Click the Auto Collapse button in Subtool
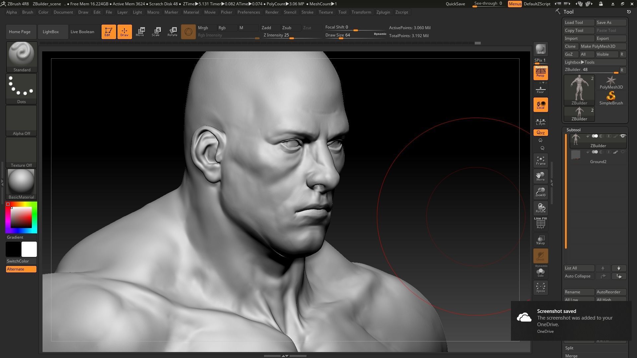This screenshot has width=637, height=358. (x=578, y=276)
